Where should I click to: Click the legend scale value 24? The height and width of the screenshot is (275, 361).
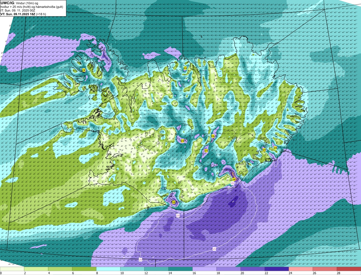(x=290, y=273)
